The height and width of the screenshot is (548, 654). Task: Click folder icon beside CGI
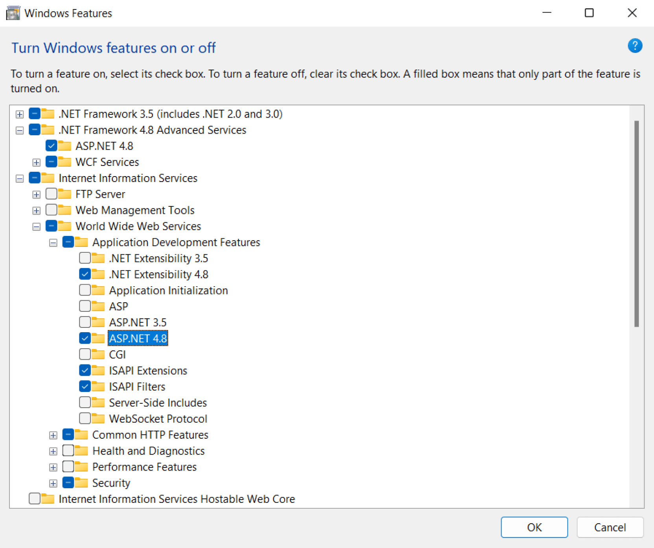point(98,354)
